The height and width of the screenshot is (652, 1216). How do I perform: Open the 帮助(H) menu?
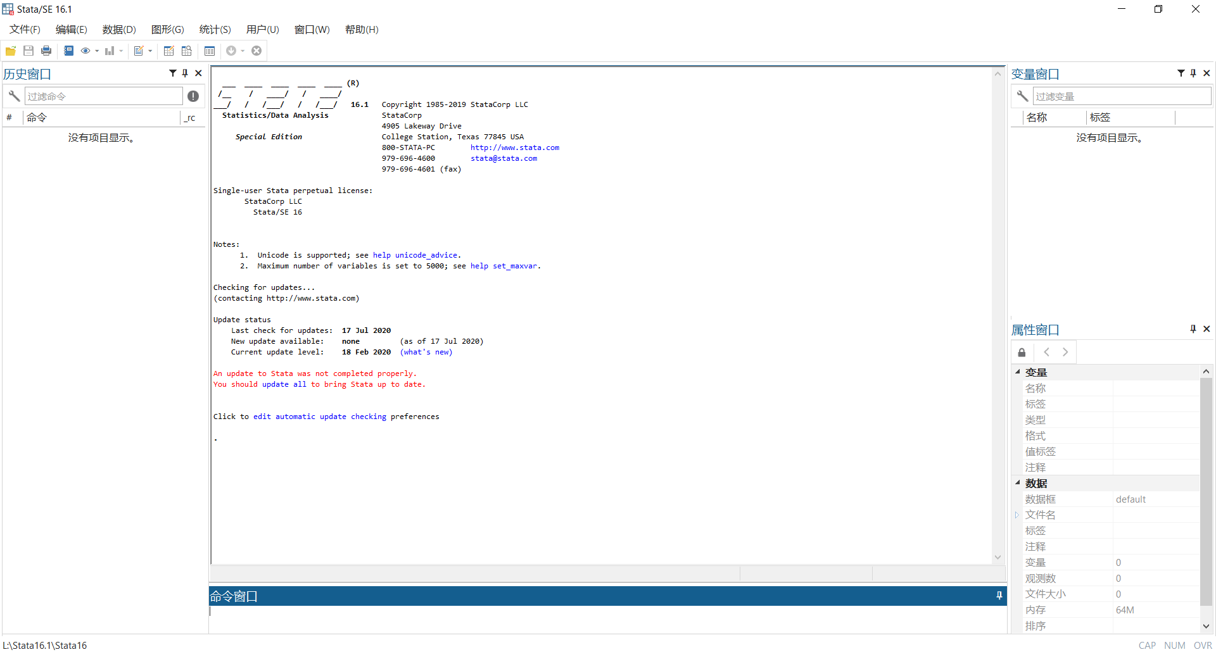click(x=362, y=30)
